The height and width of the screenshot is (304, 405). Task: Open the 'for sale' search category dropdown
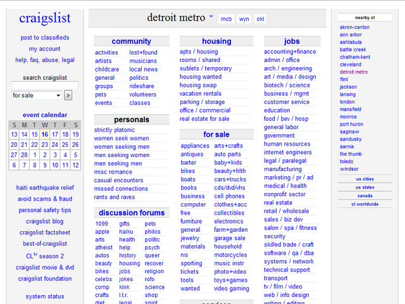click(x=36, y=95)
